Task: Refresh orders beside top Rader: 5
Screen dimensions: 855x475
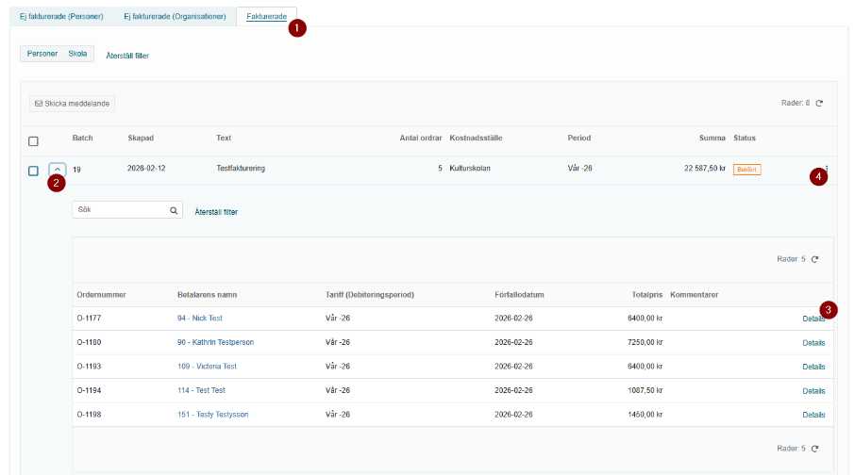Action: [x=814, y=259]
